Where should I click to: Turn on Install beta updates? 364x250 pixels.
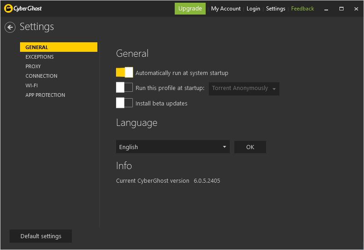124,103
